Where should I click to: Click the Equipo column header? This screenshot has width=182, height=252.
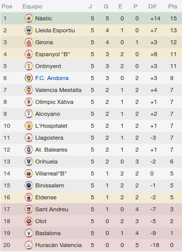[x=32, y=6]
